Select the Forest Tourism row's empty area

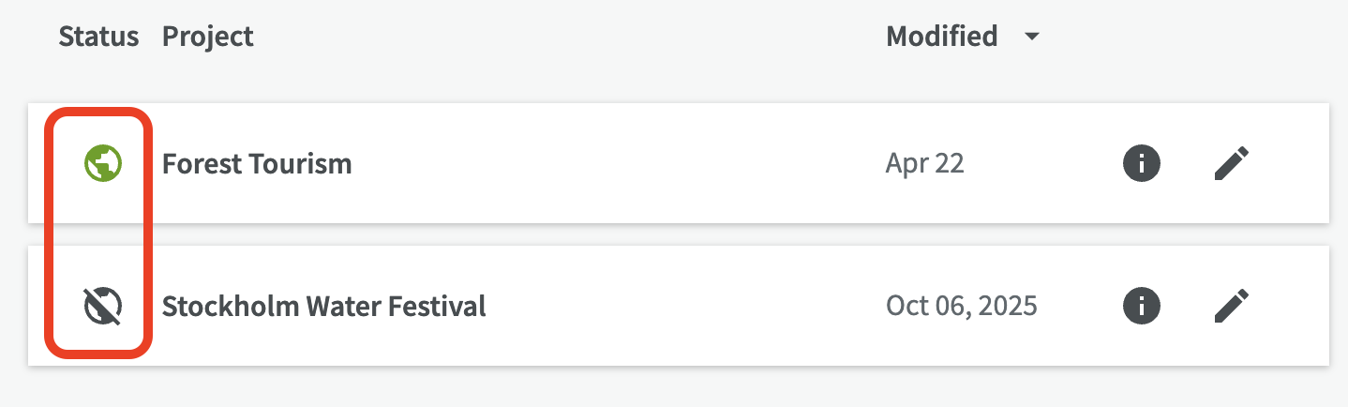coord(609,164)
